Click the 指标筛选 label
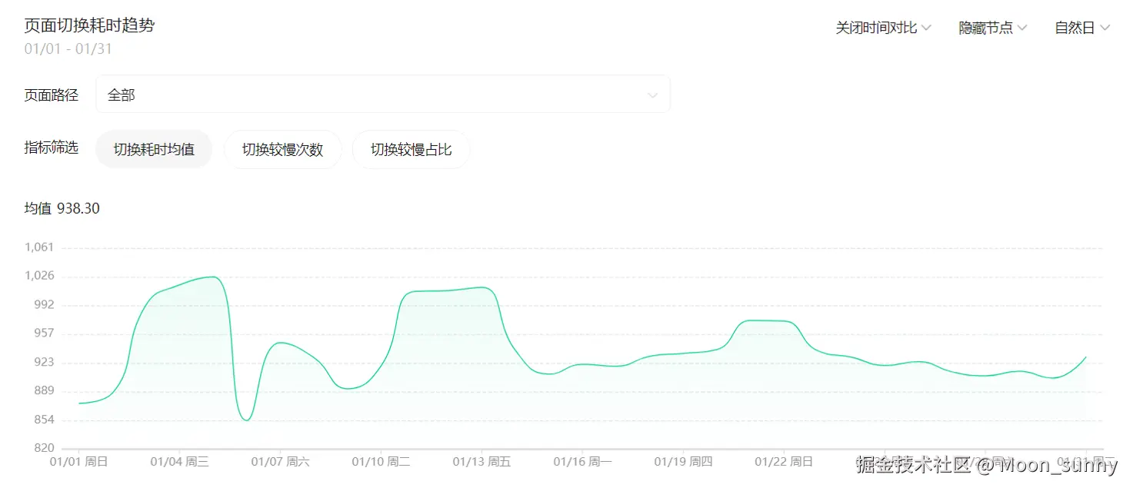This screenshot has height=491, width=1133. tap(52, 148)
